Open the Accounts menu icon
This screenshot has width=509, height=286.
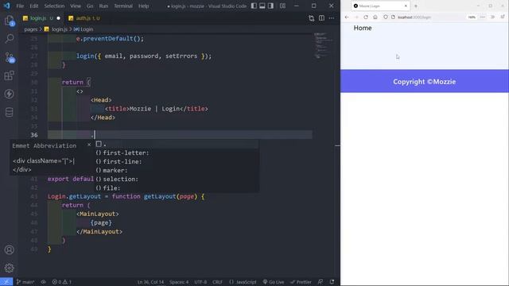coord(10,249)
